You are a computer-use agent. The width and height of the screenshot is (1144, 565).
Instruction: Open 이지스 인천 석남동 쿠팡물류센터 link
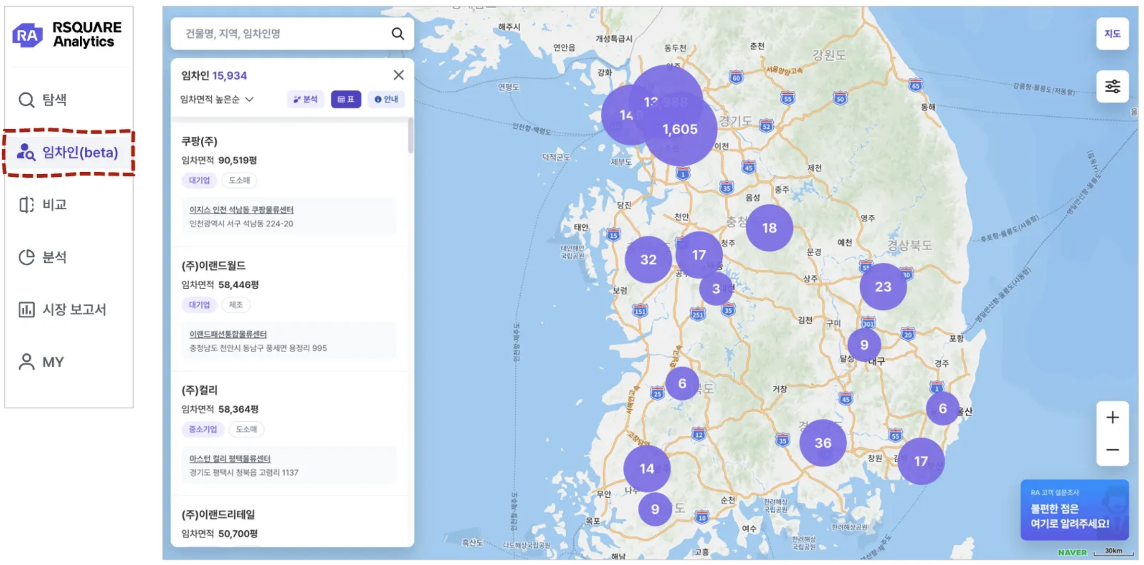click(241, 209)
